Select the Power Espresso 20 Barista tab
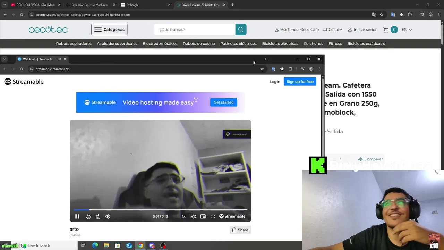 point(200,5)
